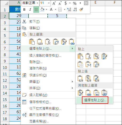Screen dimensions: 122x125
Task: Click Paste icon under 貼上選項
Action: pos(32,42)
